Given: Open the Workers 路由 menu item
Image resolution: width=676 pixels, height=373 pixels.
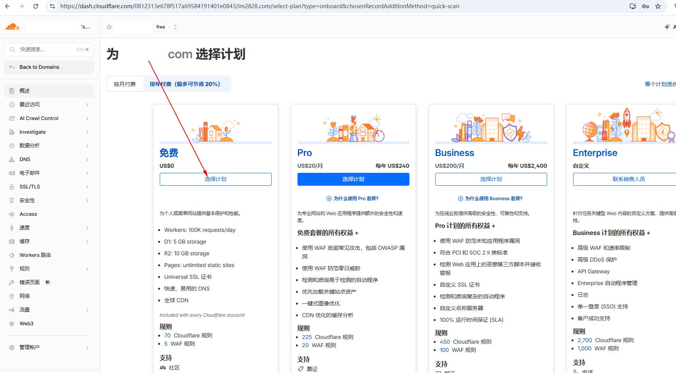Looking at the screenshot, I should (x=49, y=255).
